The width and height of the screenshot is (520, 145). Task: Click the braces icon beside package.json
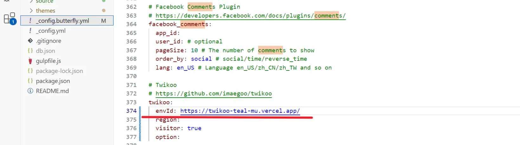(x=30, y=81)
